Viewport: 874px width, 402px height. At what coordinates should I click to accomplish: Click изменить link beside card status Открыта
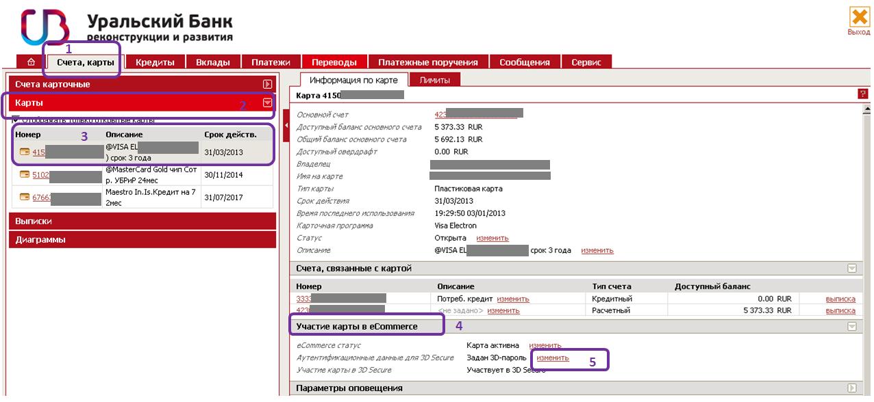click(x=492, y=238)
